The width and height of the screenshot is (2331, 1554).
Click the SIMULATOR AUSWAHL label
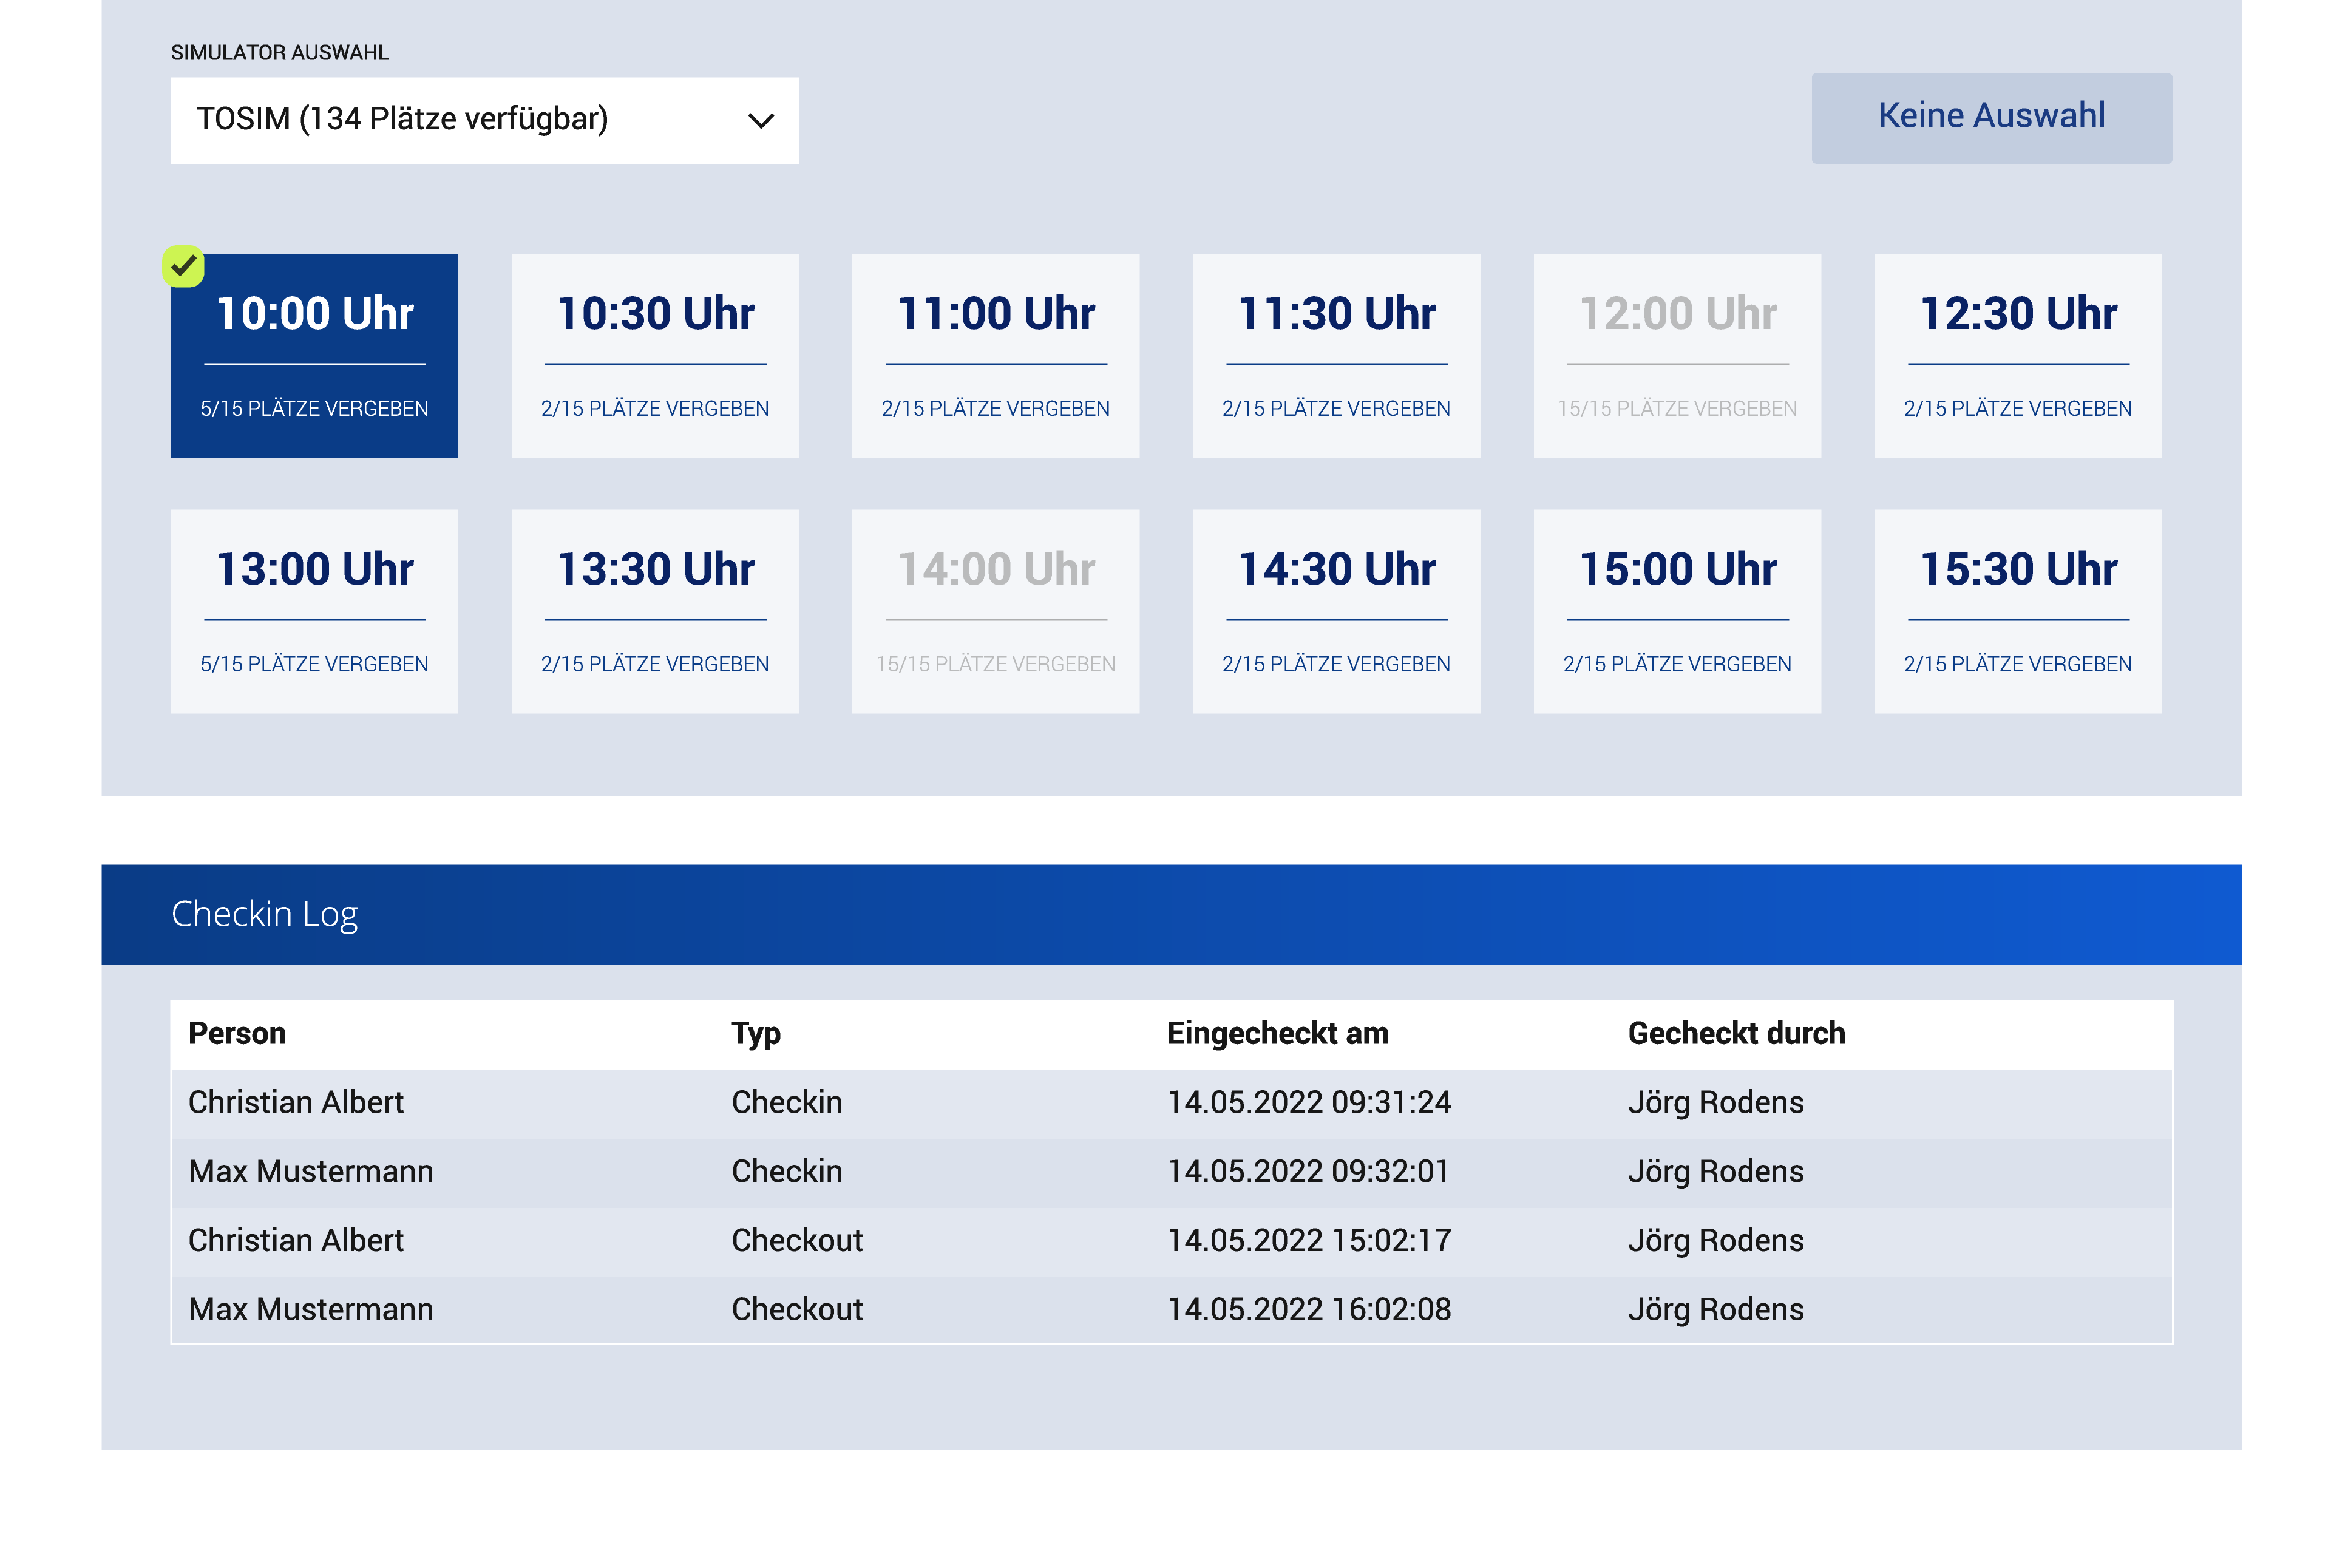(279, 53)
